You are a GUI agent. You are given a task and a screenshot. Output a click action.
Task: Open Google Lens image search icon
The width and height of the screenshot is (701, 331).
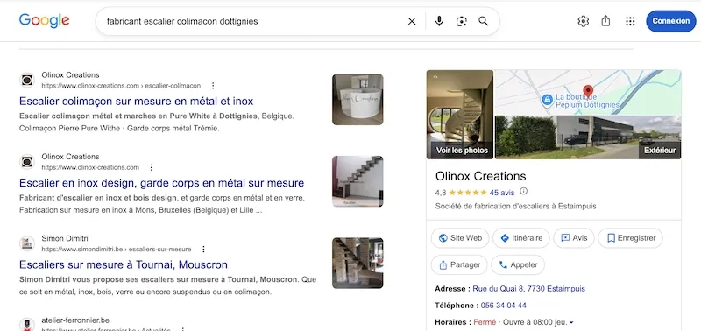462,21
